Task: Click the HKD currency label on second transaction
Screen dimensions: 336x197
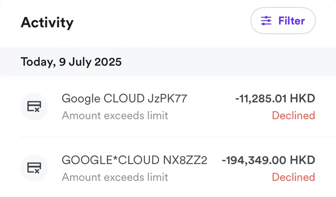Action: point(302,160)
